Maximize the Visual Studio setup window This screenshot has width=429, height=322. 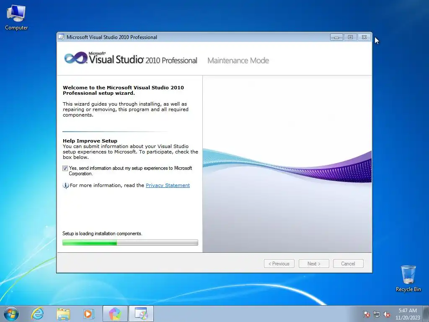[x=350, y=37]
